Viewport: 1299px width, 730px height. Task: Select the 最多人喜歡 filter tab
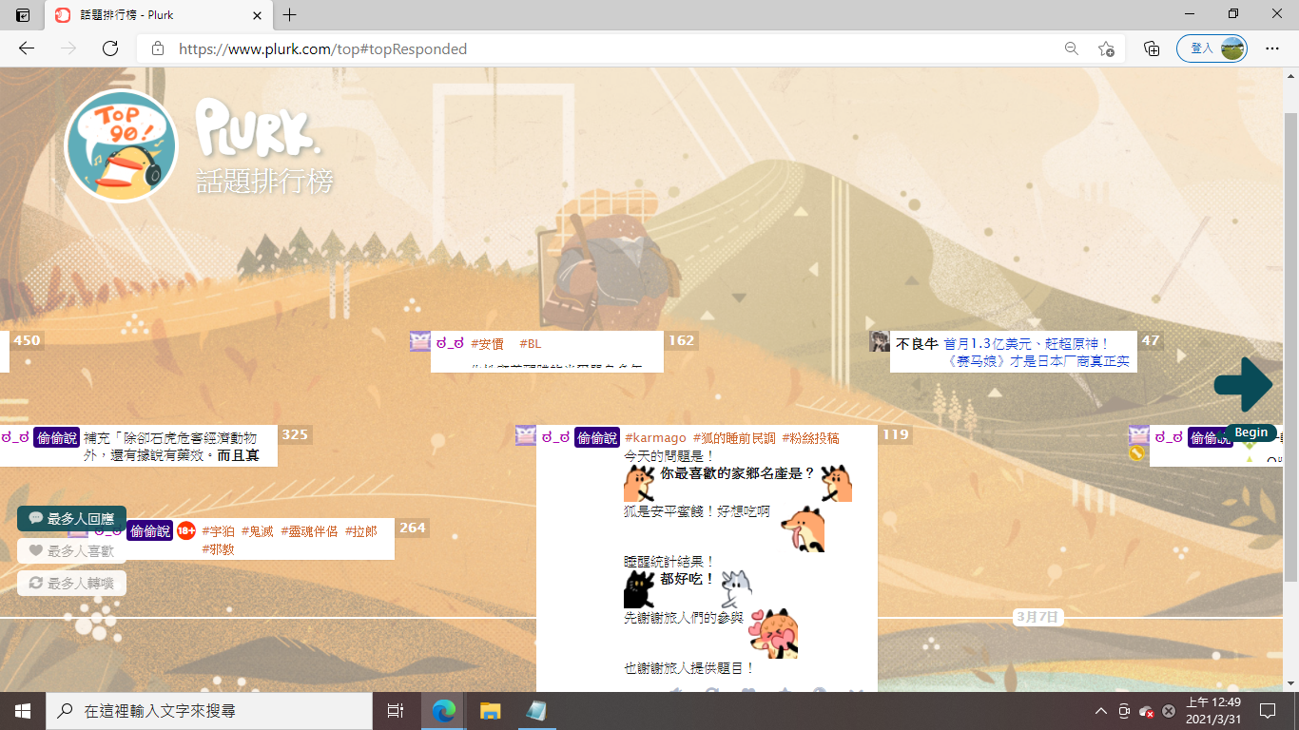tap(71, 550)
